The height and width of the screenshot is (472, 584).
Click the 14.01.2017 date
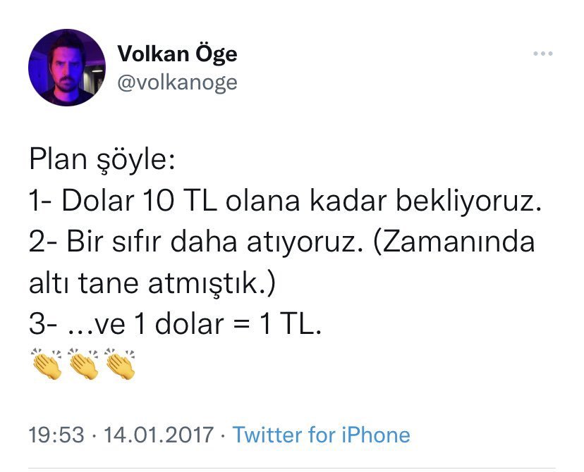[159, 435]
